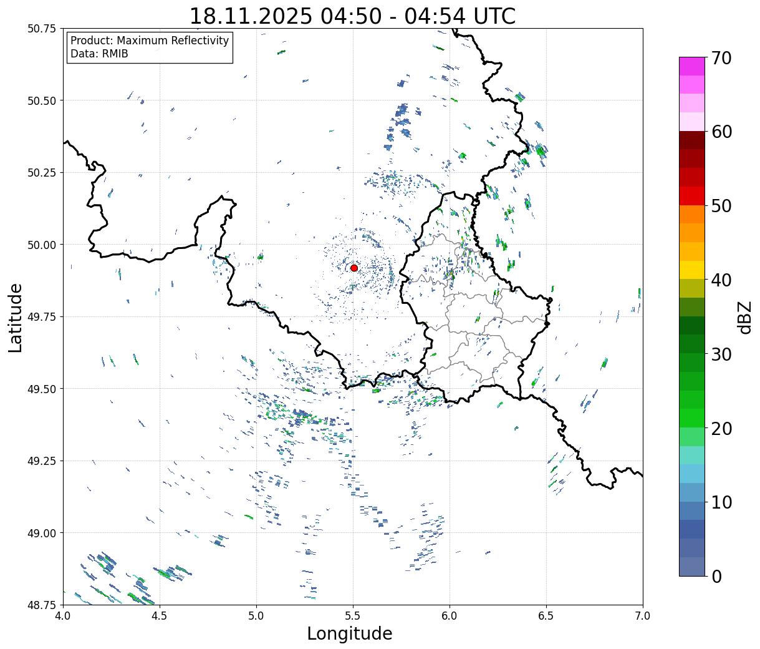This screenshot has width=760, height=649.
Task: Select the Longitude axis label
Action: [350, 633]
